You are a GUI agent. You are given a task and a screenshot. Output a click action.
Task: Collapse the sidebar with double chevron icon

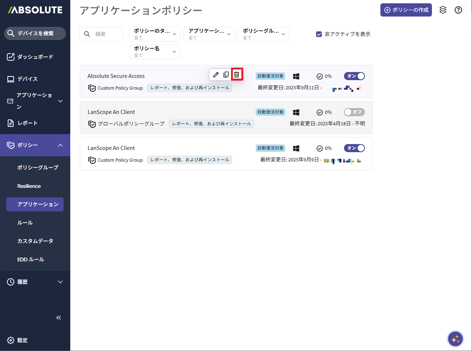(x=58, y=318)
